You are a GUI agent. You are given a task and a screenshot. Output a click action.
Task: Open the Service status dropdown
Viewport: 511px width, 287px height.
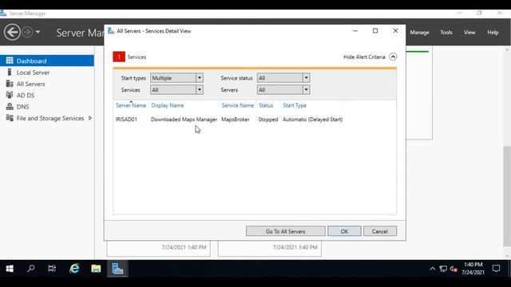pyautogui.click(x=283, y=78)
